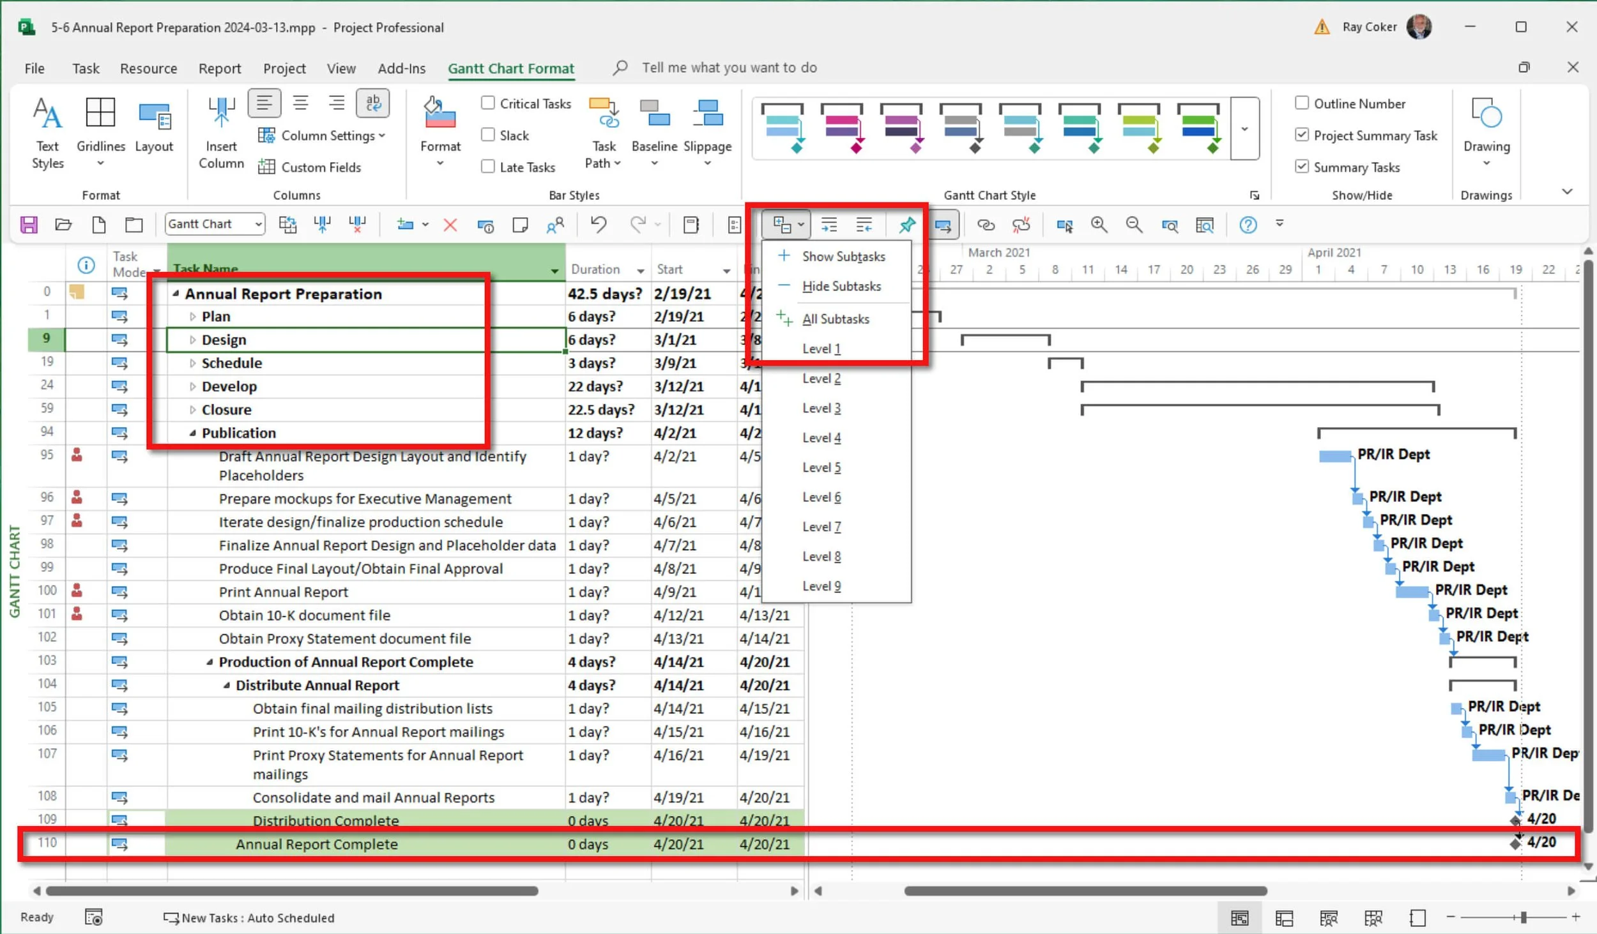
Task: Open Text Styles in the ribbon
Action: coord(48,133)
